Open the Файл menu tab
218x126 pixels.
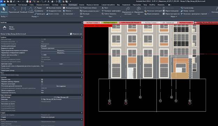click(3, 5)
